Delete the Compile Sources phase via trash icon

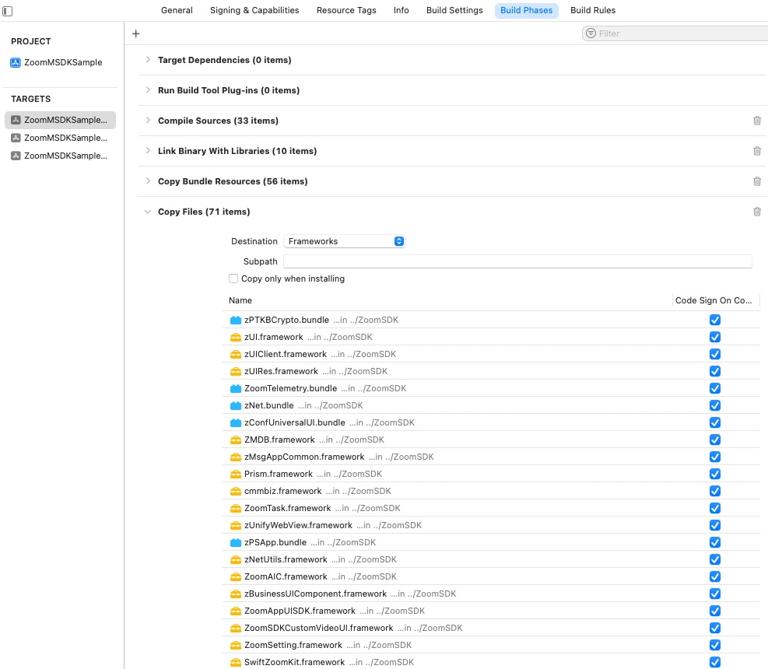pos(757,121)
